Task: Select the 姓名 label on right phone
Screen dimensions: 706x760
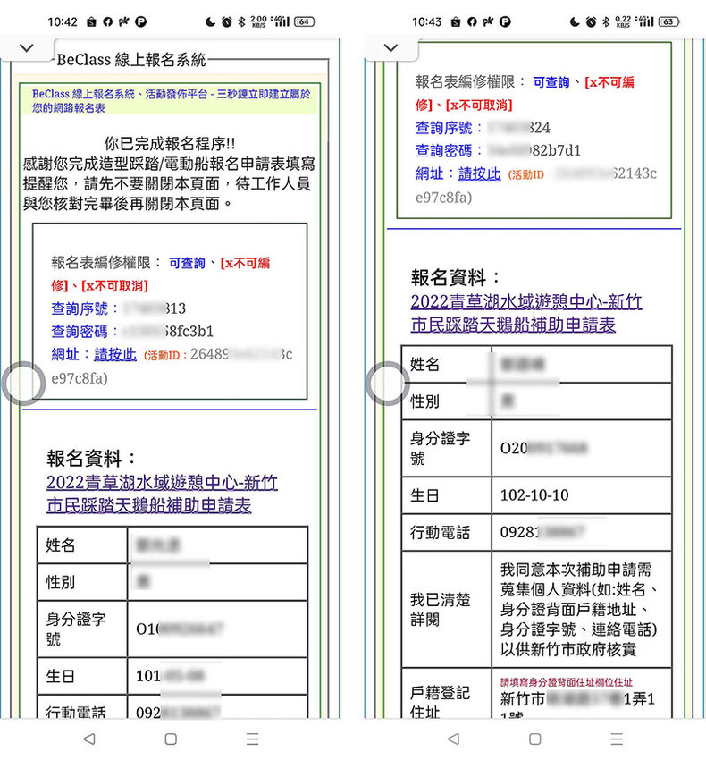Action: tap(425, 364)
